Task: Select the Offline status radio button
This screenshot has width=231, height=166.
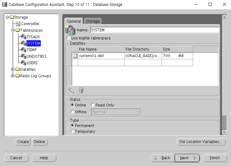Action: tap(72, 112)
